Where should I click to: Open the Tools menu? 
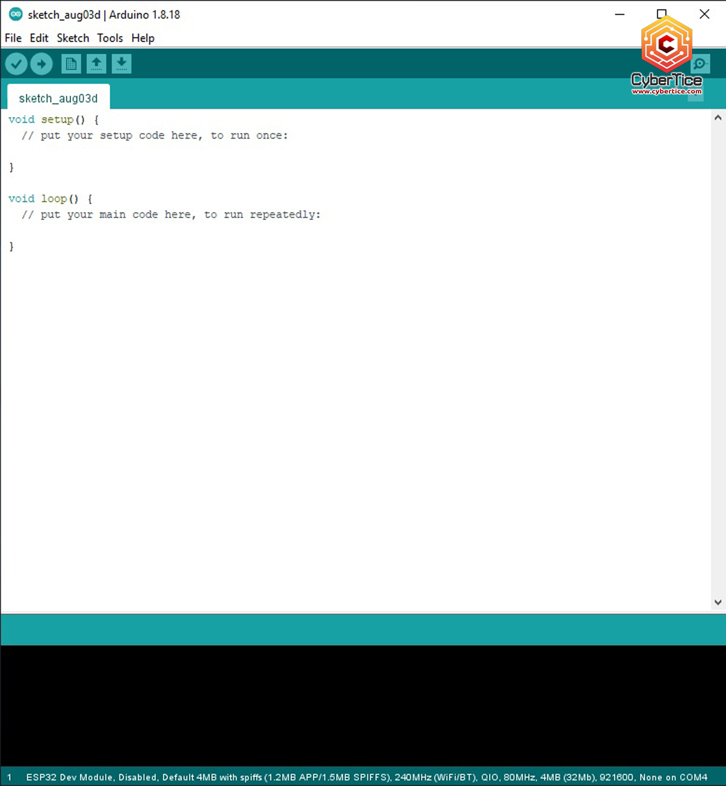coord(110,38)
